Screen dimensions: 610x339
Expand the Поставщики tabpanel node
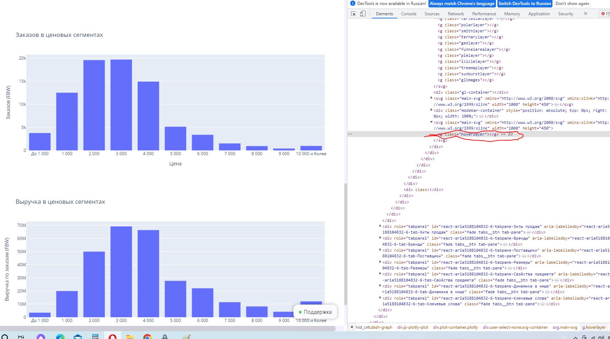coord(380,250)
